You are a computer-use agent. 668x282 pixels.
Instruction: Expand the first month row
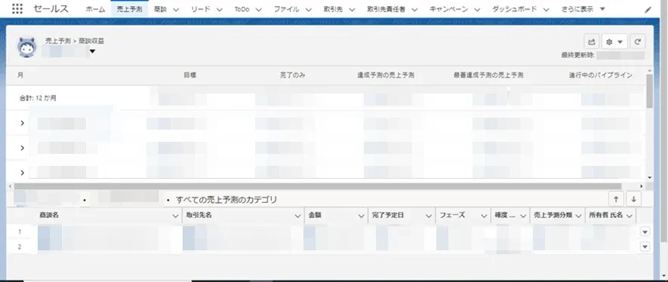click(x=22, y=124)
